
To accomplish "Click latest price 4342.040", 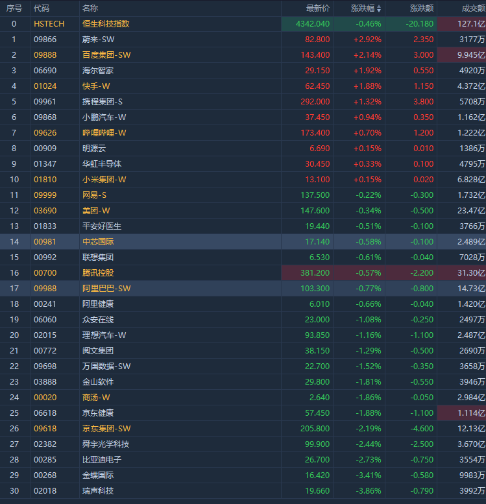I will [313, 24].
